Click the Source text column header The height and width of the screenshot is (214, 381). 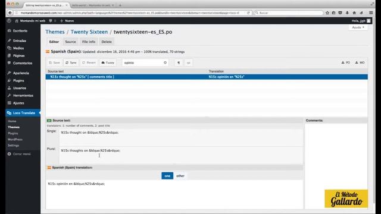click(x=56, y=71)
